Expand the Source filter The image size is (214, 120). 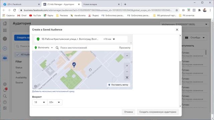click(19, 83)
